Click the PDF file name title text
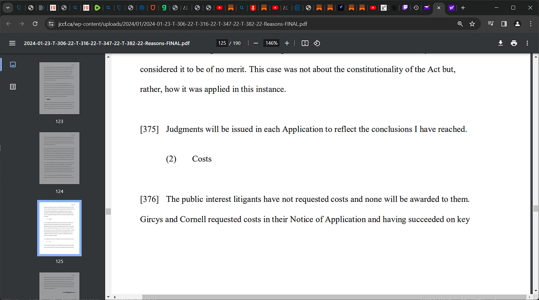This screenshot has width=539, height=300. 107,43
